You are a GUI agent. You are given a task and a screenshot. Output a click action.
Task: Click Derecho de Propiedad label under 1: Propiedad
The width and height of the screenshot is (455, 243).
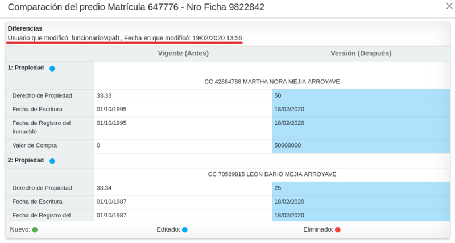[x=42, y=95]
